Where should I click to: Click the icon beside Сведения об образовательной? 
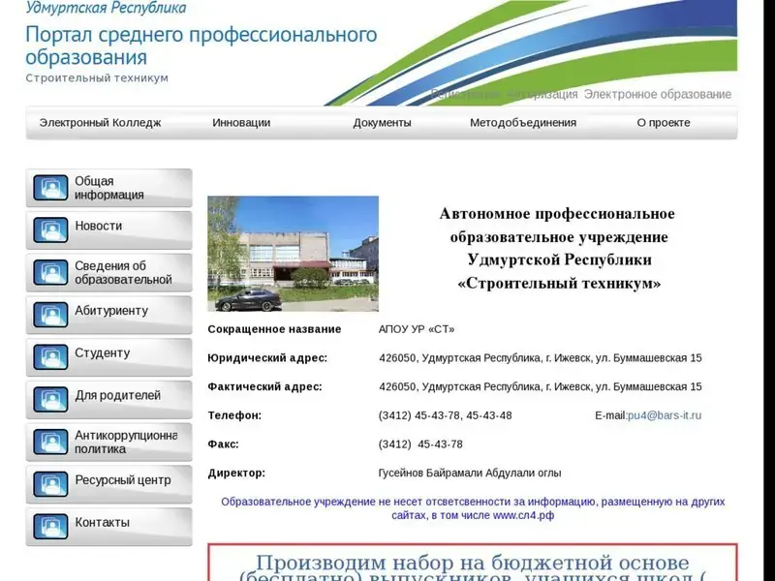click(x=50, y=273)
